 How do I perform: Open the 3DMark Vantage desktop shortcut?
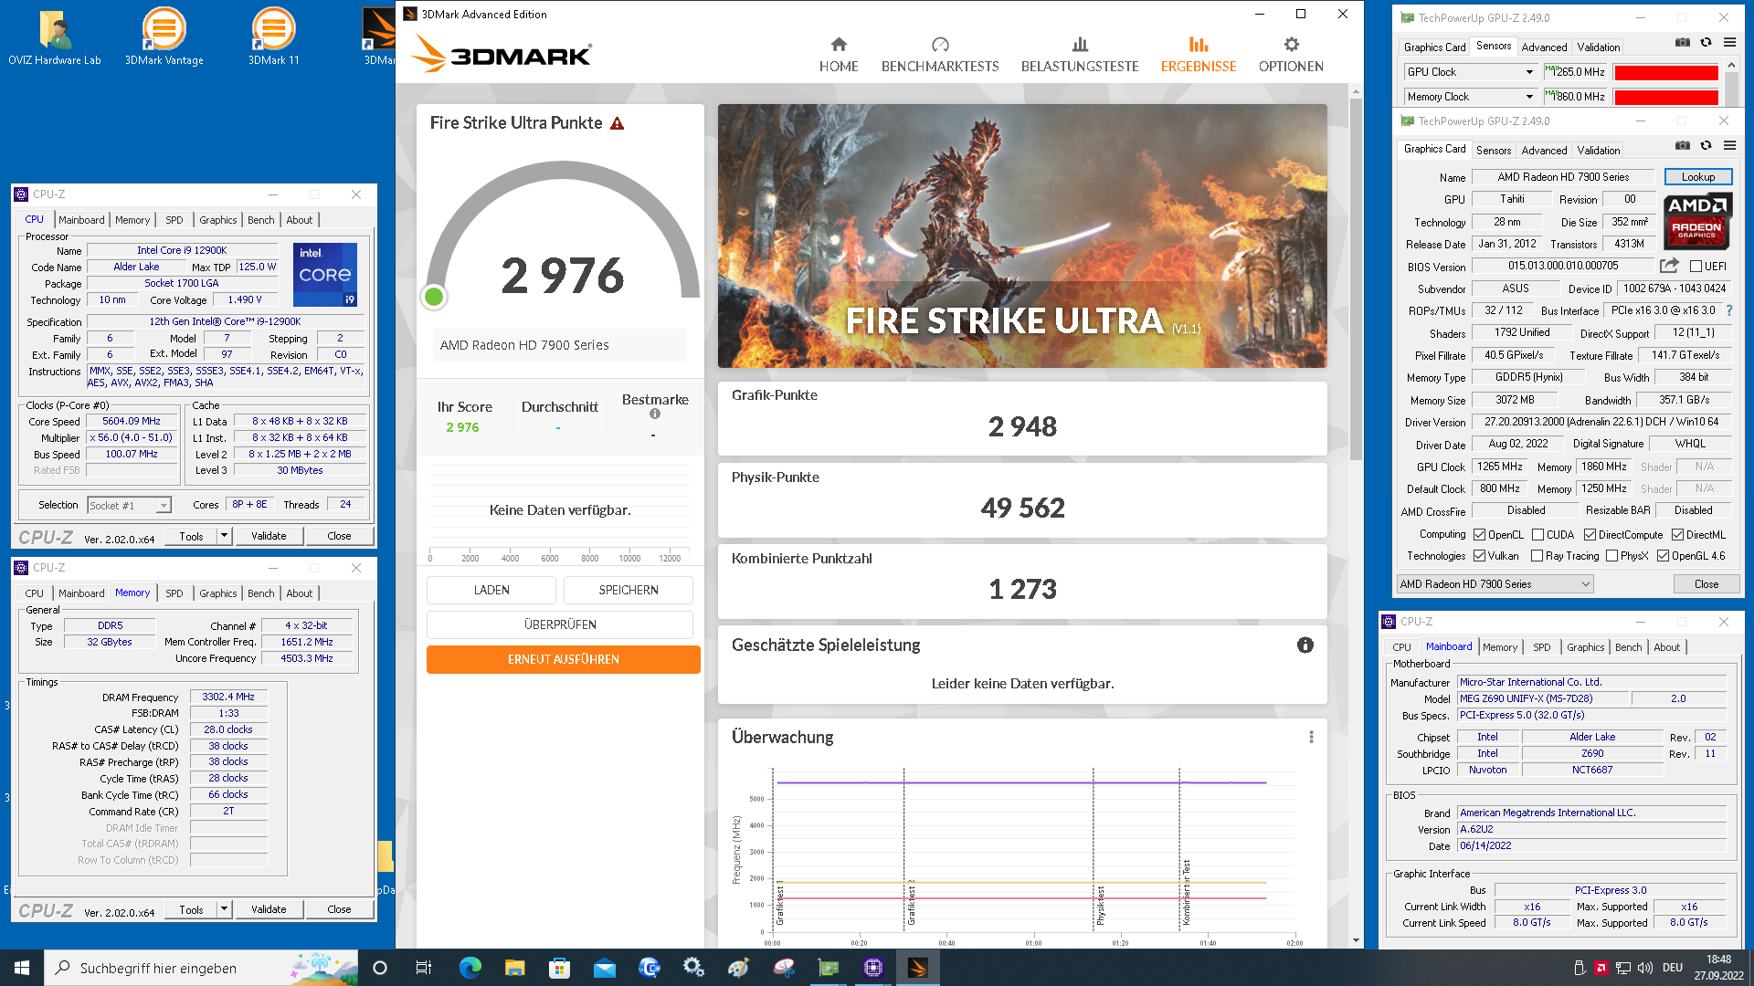point(164,37)
